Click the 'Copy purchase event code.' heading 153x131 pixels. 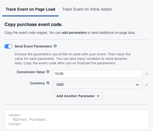[x=34, y=25]
